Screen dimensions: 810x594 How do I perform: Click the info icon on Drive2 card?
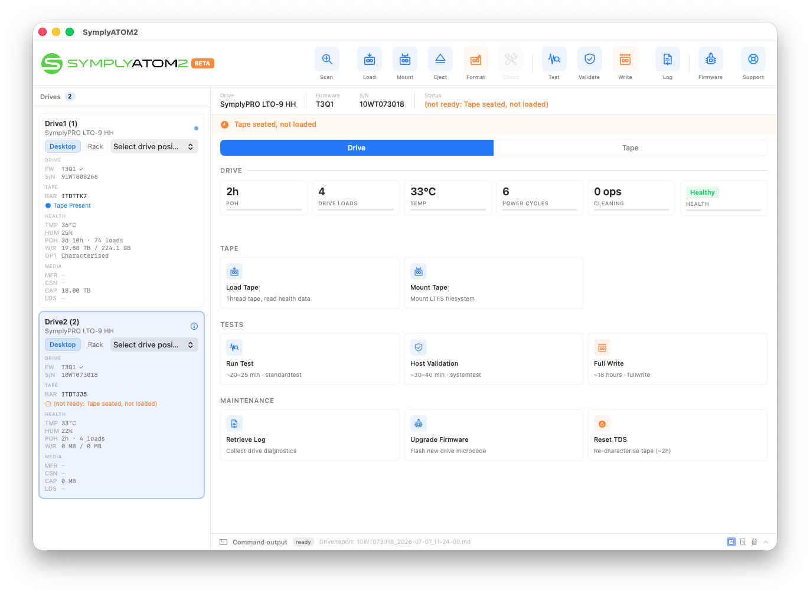pos(194,326)
